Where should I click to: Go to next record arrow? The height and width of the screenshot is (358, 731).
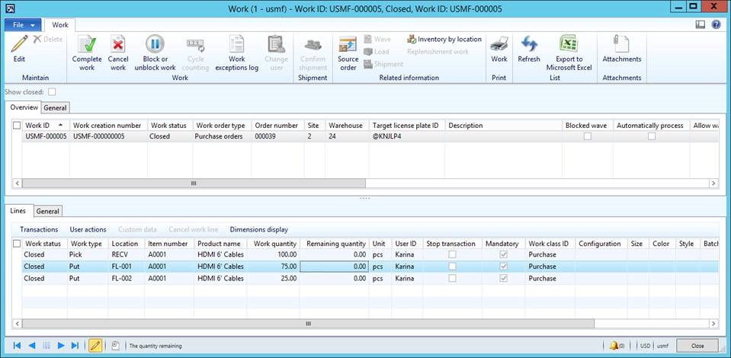61,345
